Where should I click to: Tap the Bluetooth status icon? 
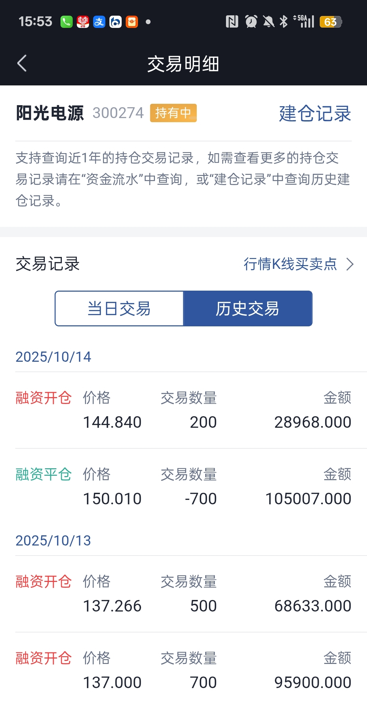tap(283, 22)
